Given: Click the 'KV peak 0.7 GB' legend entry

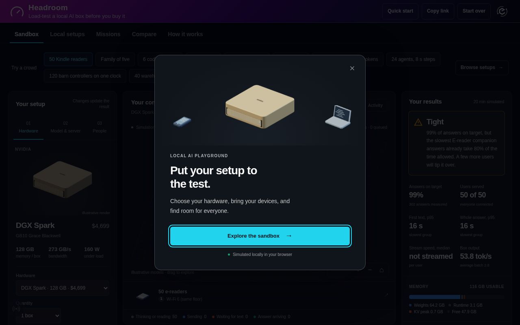Looking at the screenshot, I should (x=426, y=312).
